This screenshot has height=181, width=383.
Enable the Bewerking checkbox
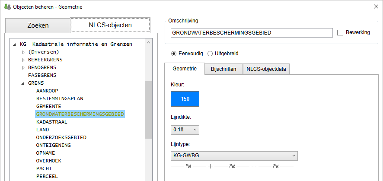pyautogui.click(x=340, y=33)
